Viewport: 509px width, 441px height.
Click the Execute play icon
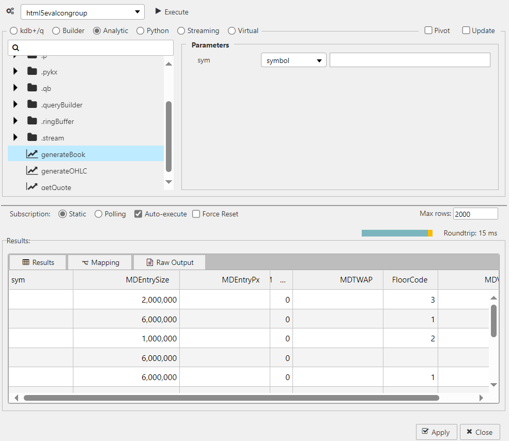tap(158, 11)
